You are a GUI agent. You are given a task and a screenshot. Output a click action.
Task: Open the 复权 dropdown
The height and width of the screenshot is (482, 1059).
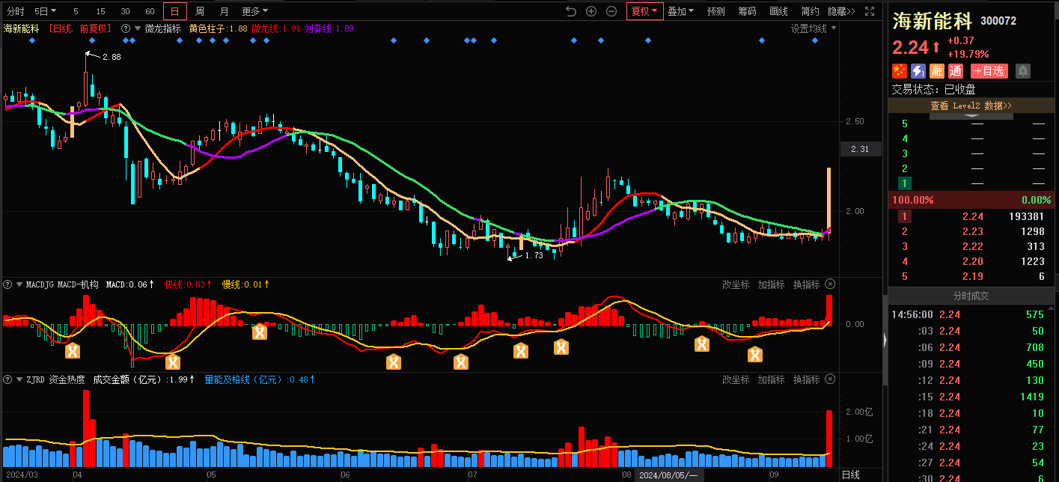click(x=644, y=11)
